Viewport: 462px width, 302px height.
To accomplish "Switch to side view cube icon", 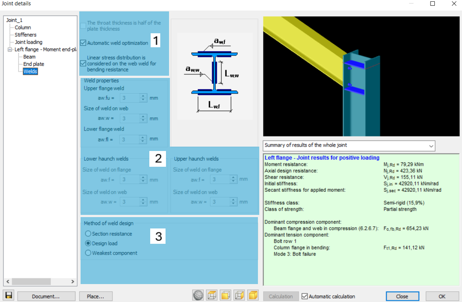I will click(x=239, y=295).
